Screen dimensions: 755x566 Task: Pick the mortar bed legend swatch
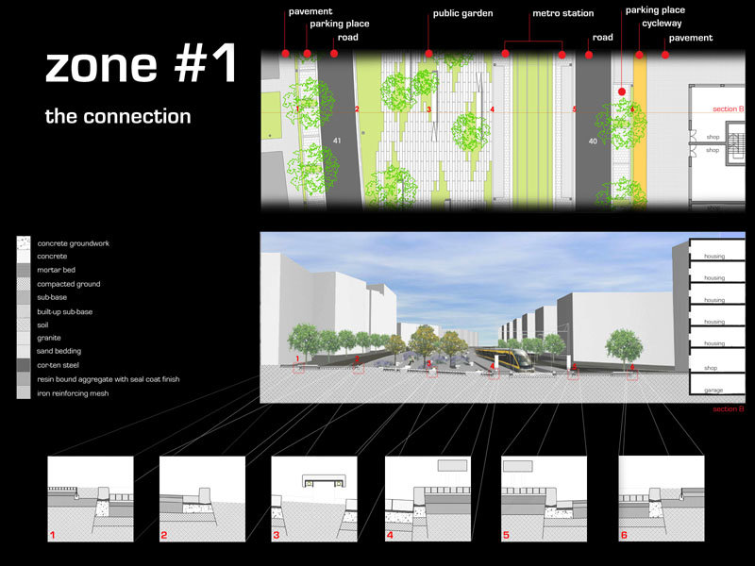pos(24,270)
